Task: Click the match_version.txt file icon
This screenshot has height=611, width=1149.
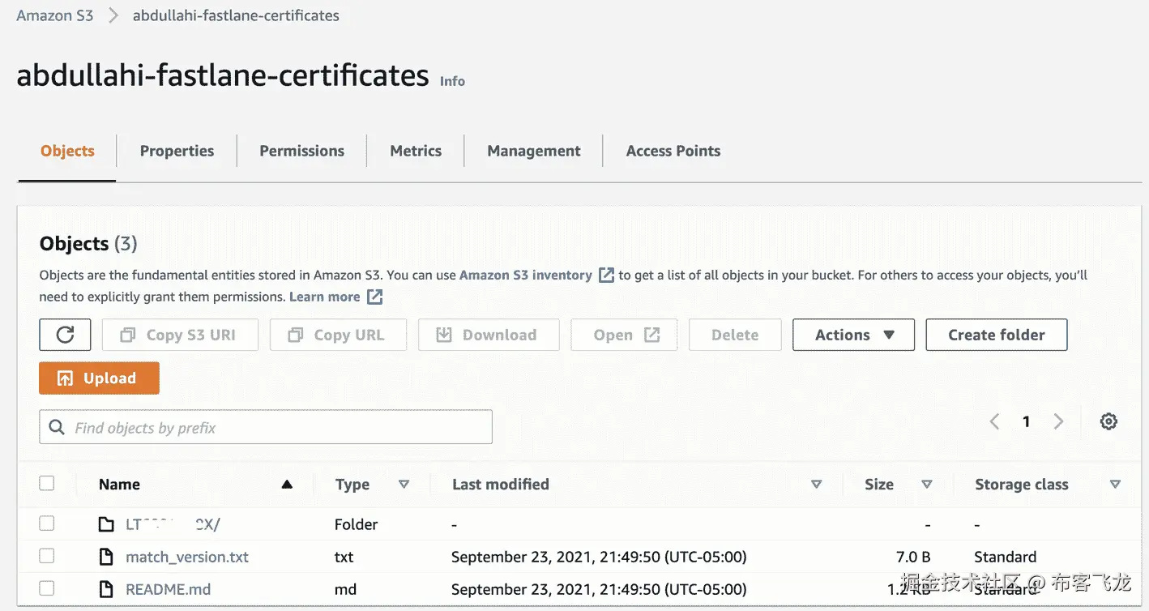Action: coord(106,557)
